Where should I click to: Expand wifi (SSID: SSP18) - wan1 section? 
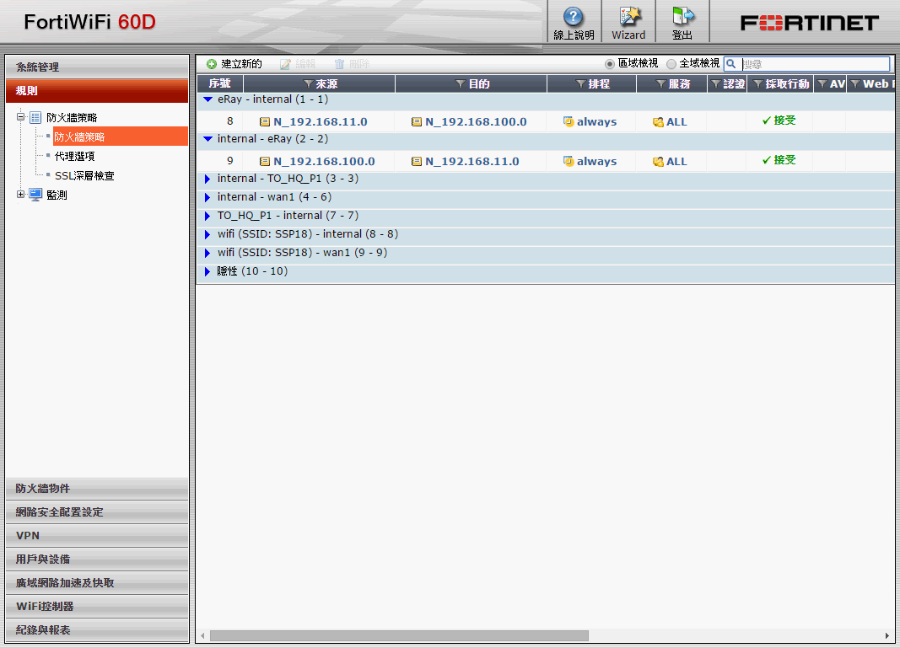tap(207, 253)
